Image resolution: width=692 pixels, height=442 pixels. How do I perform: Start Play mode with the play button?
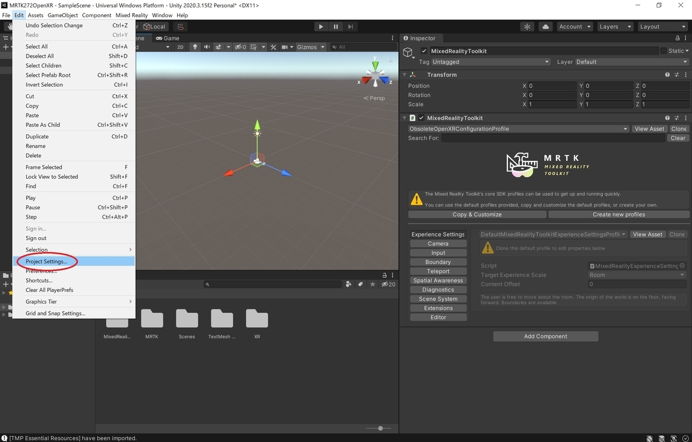tap(321, 27)
